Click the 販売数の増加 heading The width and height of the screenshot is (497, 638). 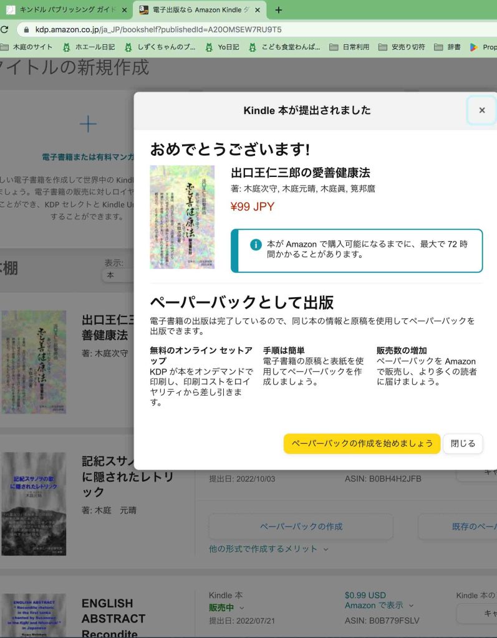(402, 351)
